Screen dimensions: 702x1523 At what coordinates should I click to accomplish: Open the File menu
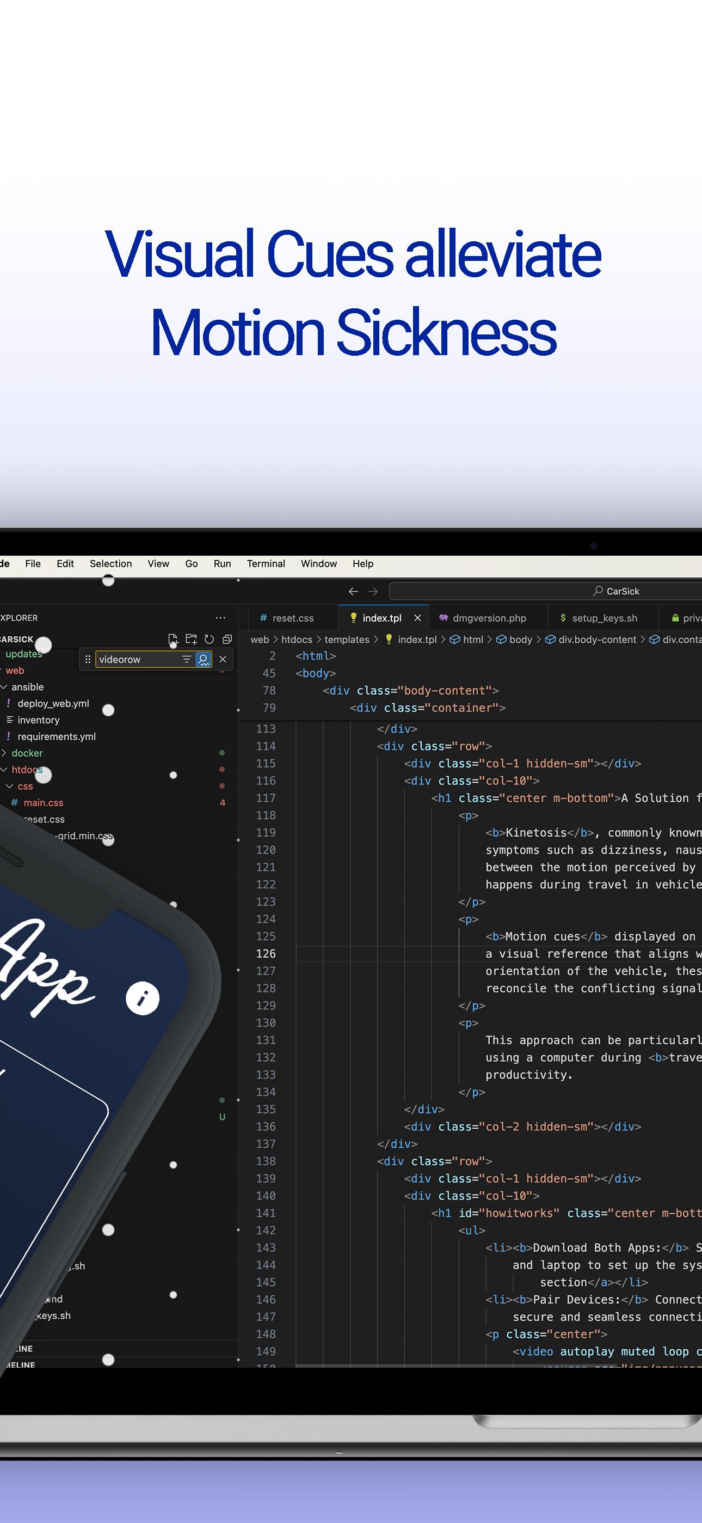click(x=33, y=563)
